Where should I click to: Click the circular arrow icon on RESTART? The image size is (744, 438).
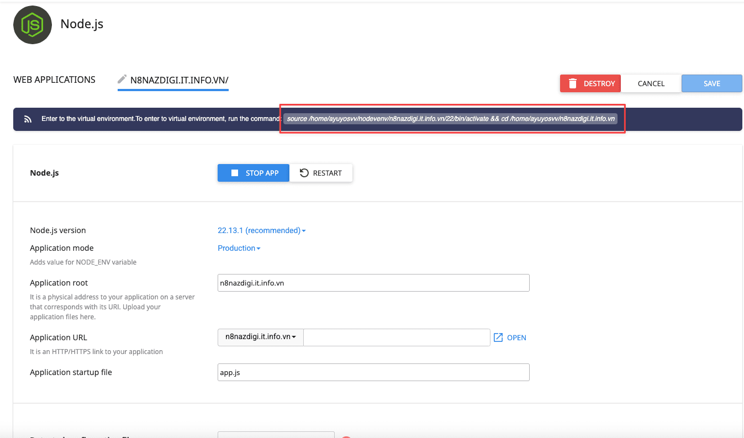click(304, 172)
